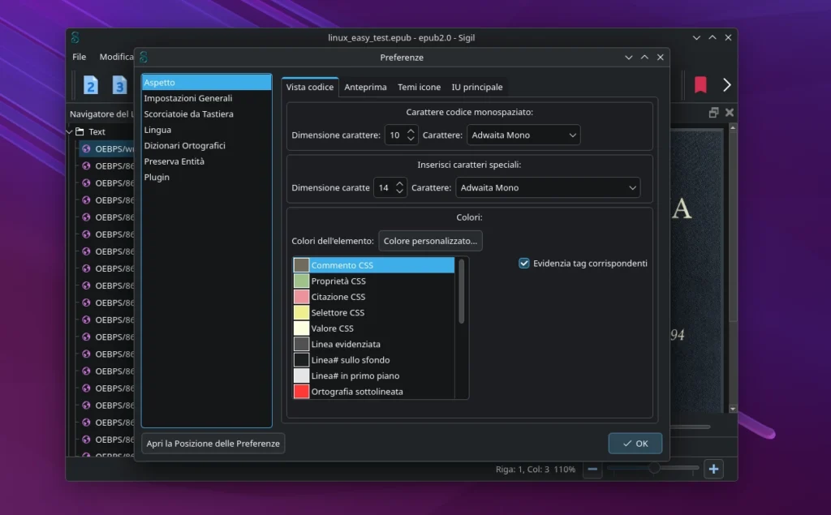The height and width of the screenshot is (515, 831).
Task: Click the Heading 3 toolbar icon
Action: click(119, 85)
